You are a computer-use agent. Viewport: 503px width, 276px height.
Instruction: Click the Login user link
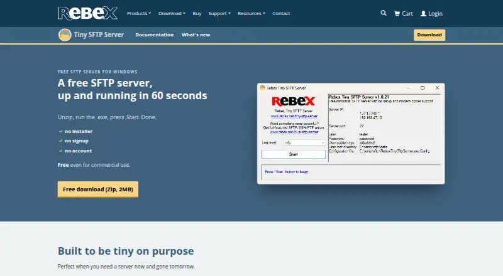pos(431,13)
